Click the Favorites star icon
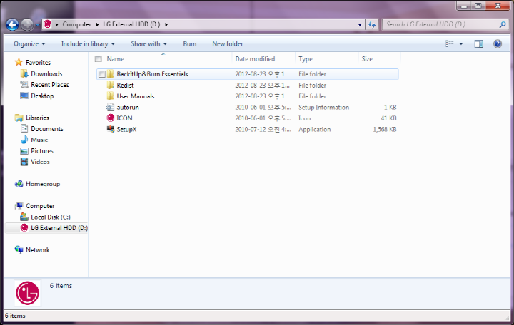The image size is (514, 325). pyautogui.click(x=19, y=62)
